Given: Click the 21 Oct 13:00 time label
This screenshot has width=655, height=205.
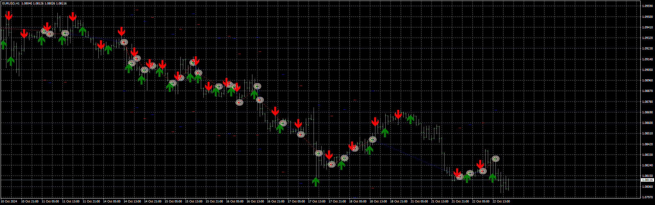Looking at the screenshot, I should [x=440, y=201].
